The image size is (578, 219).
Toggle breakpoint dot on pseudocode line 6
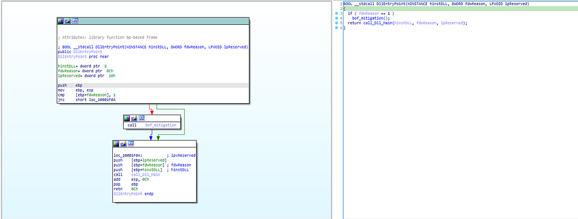pyautogui.click(x=336, y=28)
